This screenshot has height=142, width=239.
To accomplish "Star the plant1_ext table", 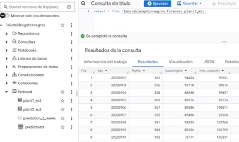I will (63, 101).
